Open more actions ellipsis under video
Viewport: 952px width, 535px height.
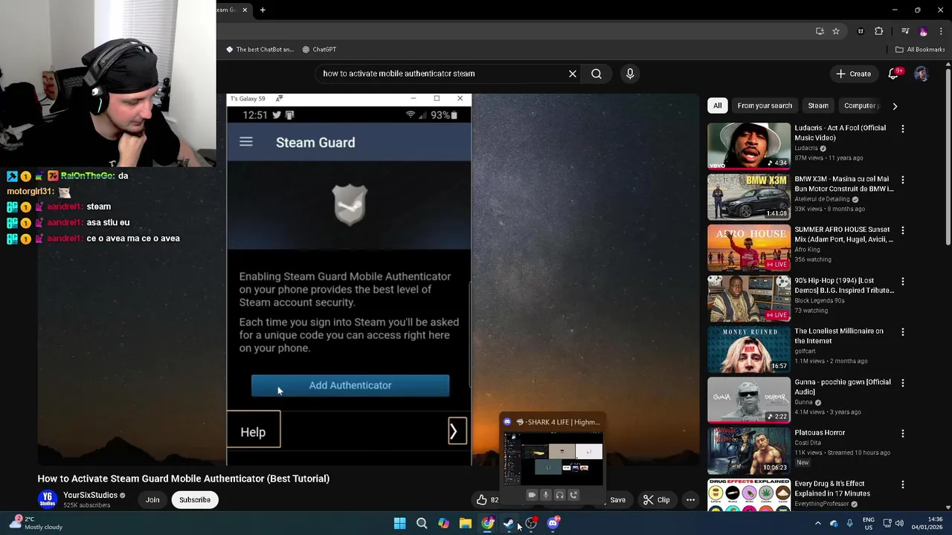click(690, 500)
